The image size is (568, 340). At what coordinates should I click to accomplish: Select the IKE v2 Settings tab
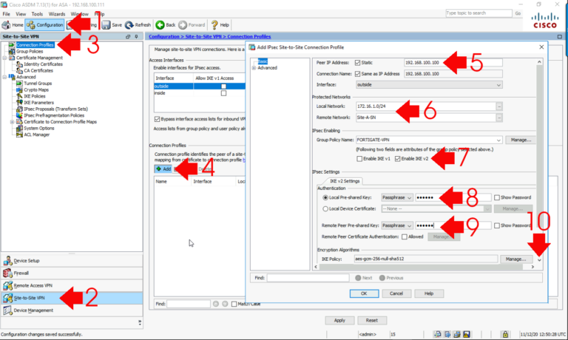point(345,181)
